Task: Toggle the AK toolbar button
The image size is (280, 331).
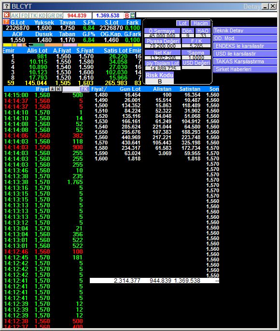Action: 15,15
